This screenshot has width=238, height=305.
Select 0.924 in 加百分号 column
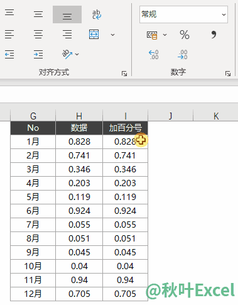125,211
